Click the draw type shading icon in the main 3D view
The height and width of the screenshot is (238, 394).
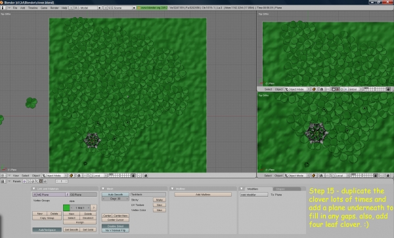click(x=72, y=176)
